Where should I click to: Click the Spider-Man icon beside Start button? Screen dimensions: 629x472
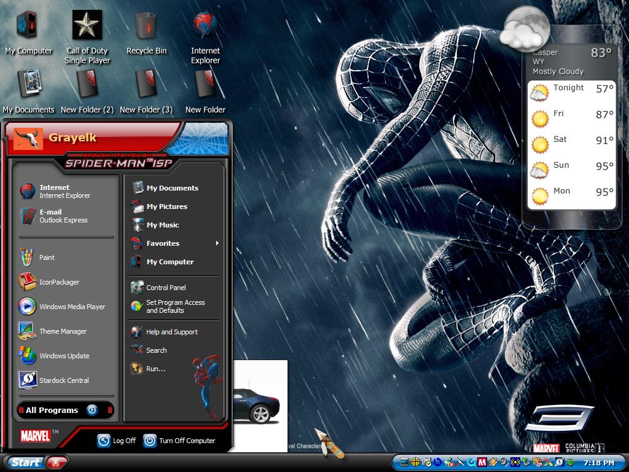(57, 462)
